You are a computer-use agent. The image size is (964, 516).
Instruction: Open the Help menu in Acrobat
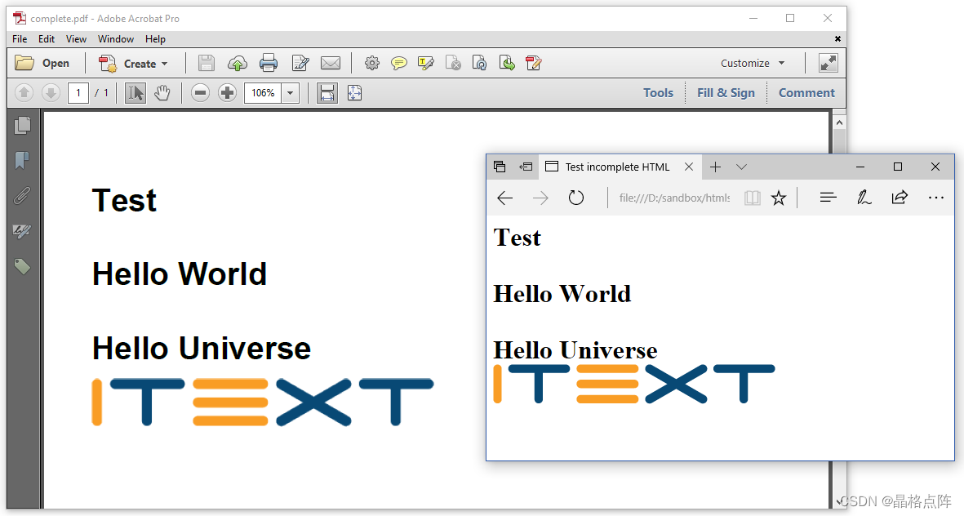pyautogui.click(x=156, y=38)
